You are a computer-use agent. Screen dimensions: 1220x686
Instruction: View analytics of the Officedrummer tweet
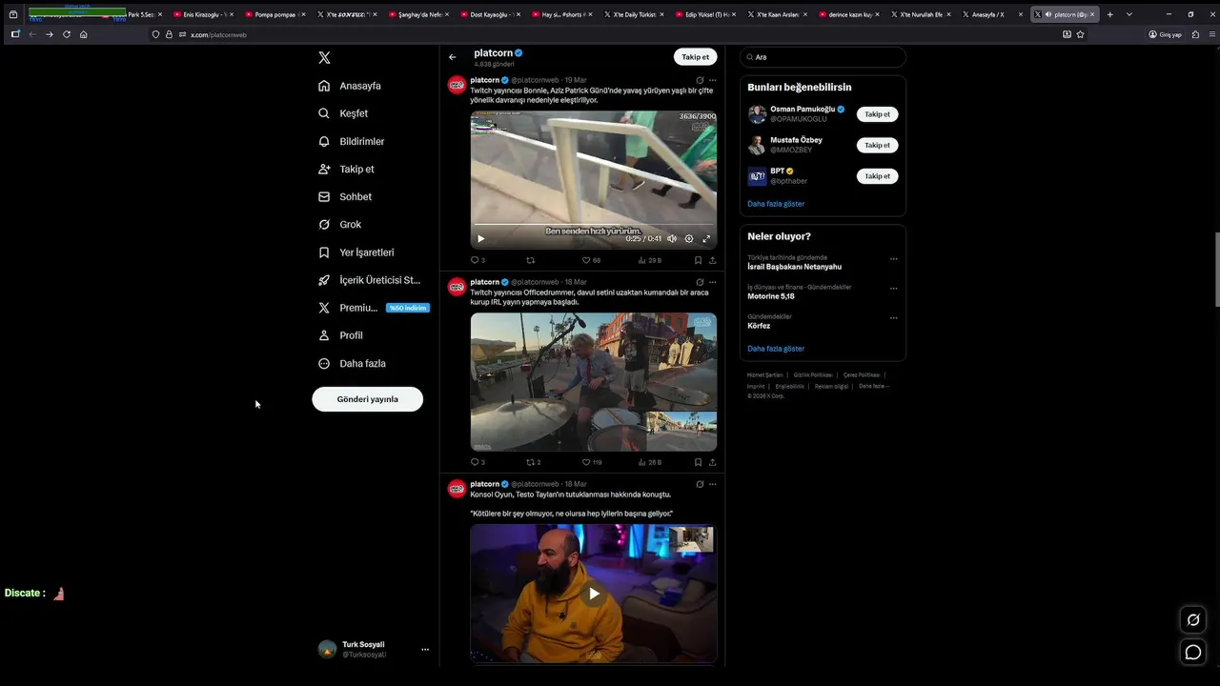(x=649, y=462)
